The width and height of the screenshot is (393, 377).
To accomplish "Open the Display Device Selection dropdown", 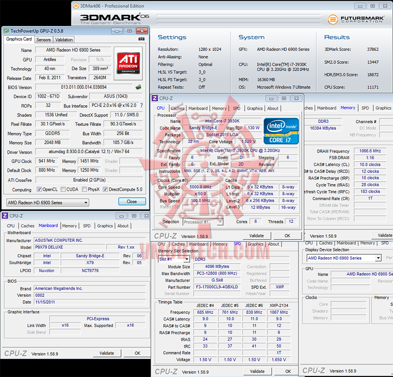I will (344, 258).
